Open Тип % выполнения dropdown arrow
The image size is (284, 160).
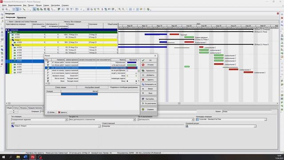[x=193, y=120]
